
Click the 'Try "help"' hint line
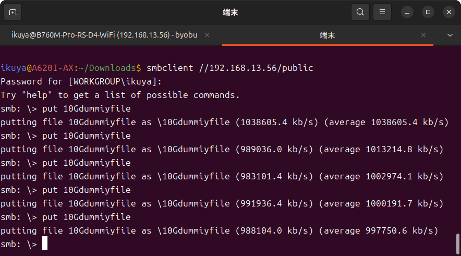click(120, 95)
